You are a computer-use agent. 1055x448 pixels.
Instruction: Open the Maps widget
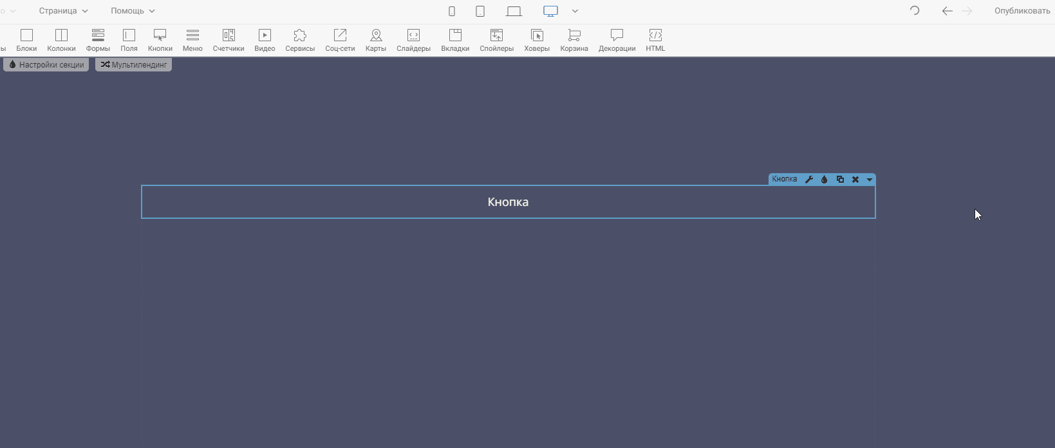click(x=376, y=39)
